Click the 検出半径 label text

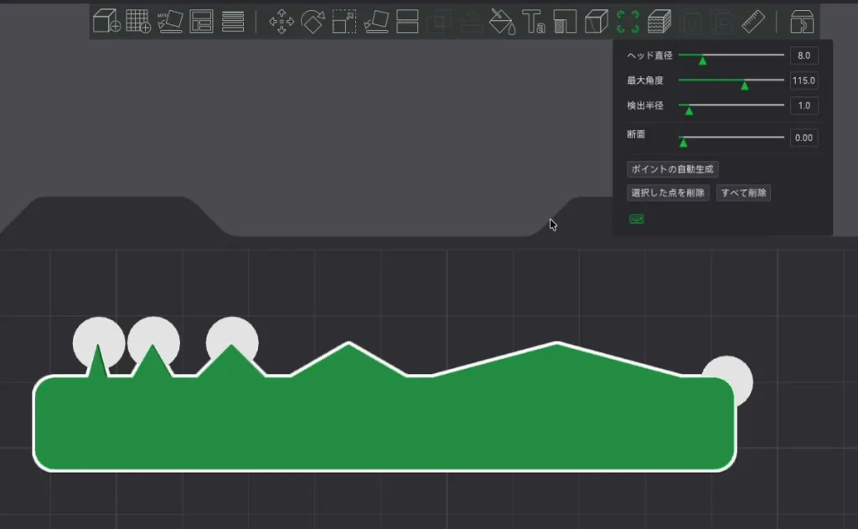[645, 106]
